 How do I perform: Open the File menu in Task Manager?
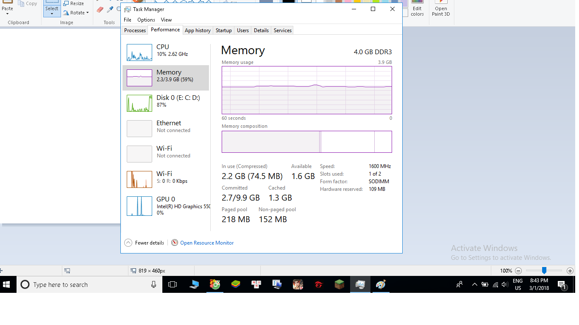click(x=128, y=20)
